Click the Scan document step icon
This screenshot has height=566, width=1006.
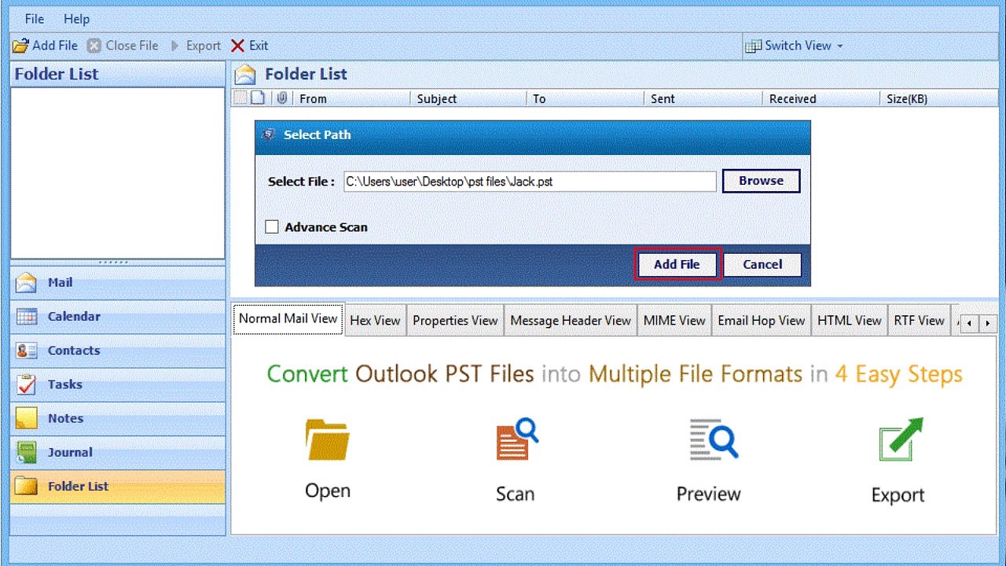coord(516,439)
